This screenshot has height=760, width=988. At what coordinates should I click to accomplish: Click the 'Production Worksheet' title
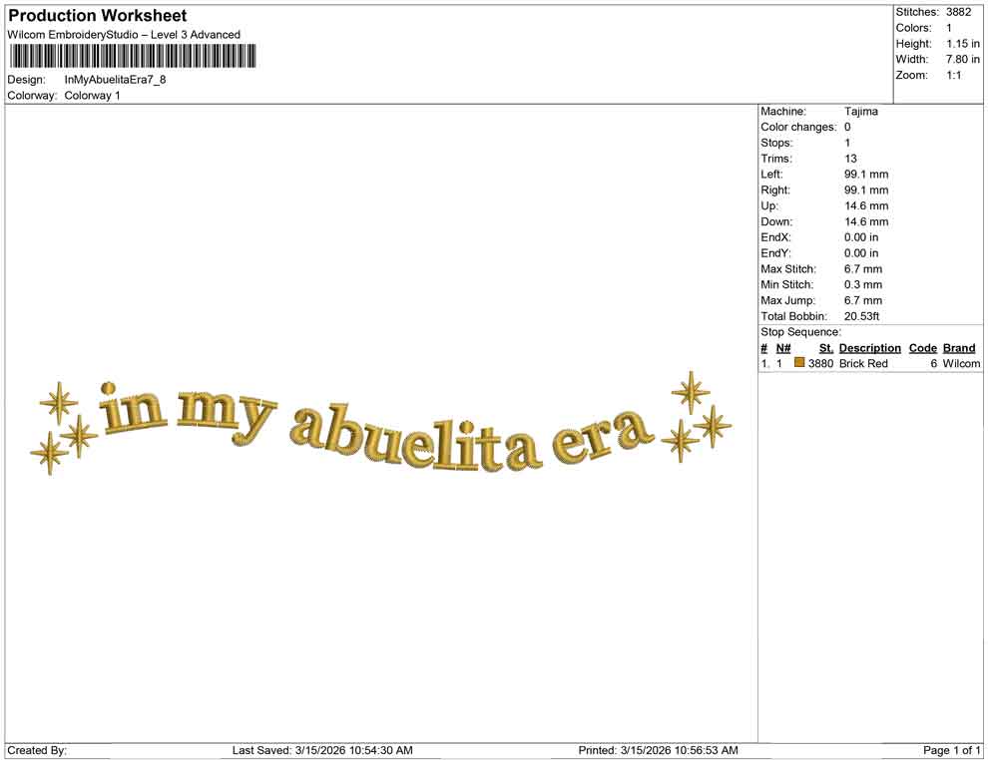coord(97,16)
